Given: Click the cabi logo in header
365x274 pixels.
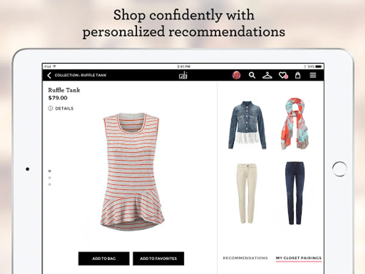Looking at the screenshot, I should 183,76.
